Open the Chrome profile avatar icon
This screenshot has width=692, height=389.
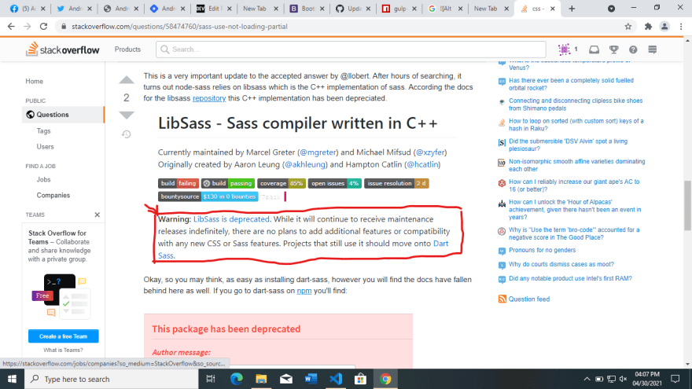(664, 27)
